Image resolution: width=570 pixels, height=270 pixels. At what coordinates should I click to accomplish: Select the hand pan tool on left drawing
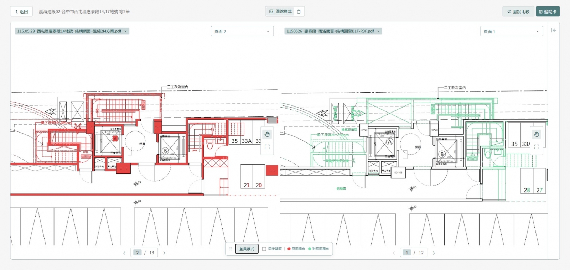click(x=267, y=134)
